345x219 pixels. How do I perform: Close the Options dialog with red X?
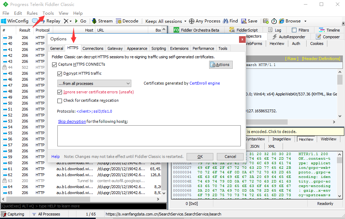tap(242, 40)
